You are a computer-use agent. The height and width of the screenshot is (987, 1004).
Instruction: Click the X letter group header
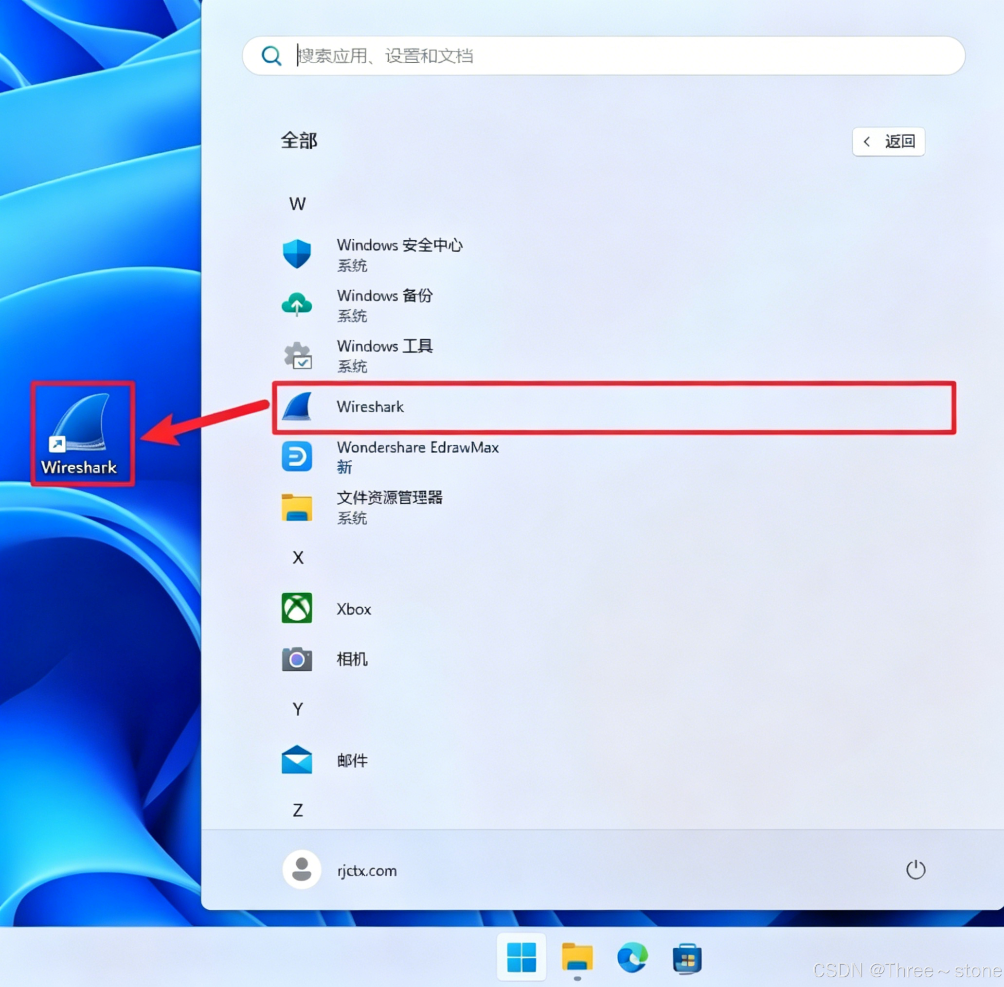298,558
